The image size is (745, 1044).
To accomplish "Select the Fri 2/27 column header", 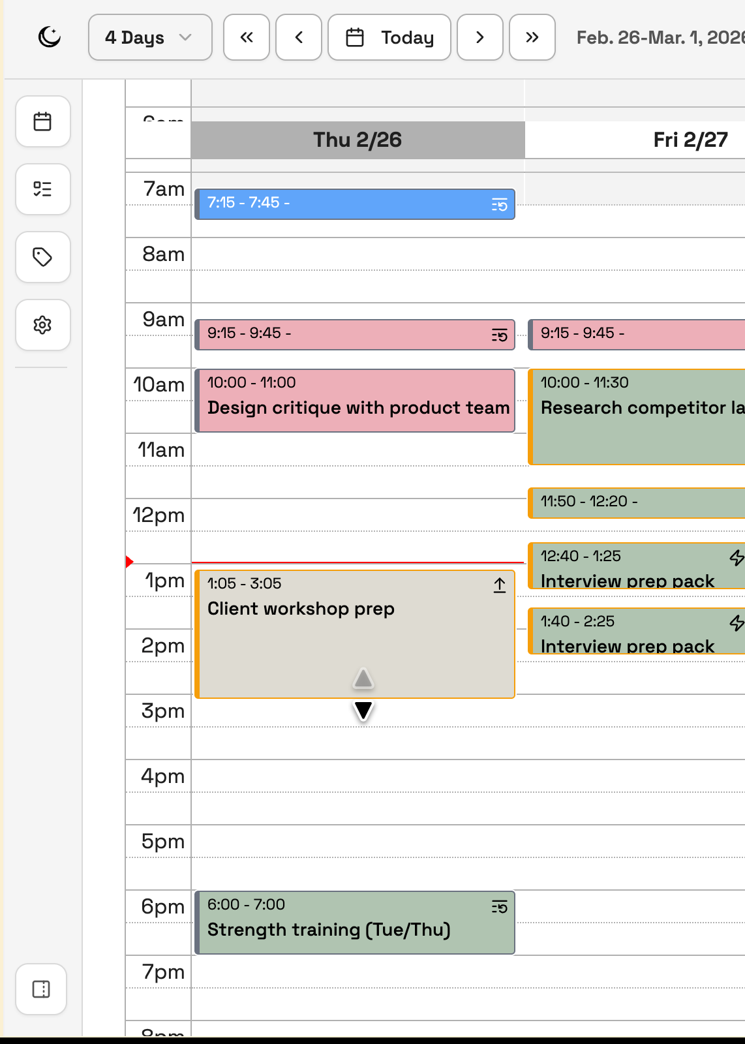I will pyautogui.click(x=690, y=140).
